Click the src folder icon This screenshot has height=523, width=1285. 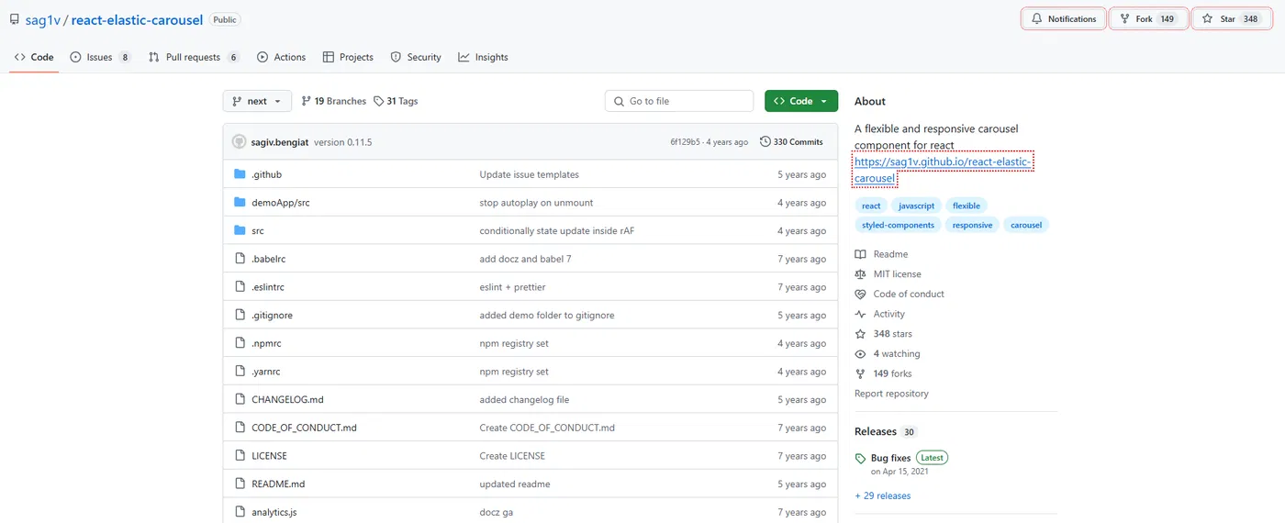pyautogui.click(x=240, y=230)
